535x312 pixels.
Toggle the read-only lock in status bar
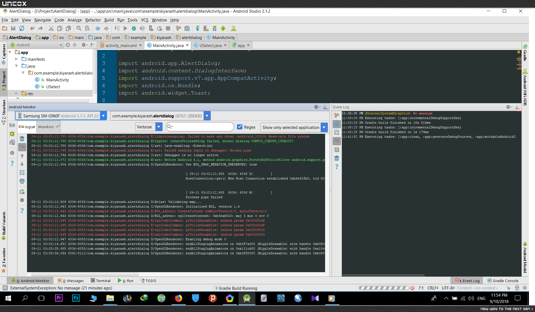pos(509,288)
